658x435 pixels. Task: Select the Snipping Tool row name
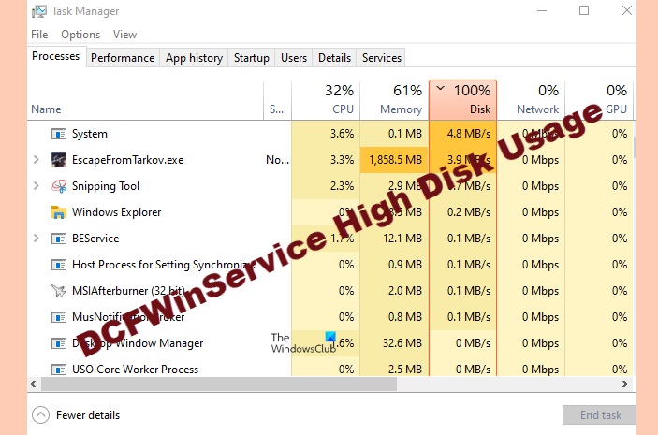pos(106,186)
